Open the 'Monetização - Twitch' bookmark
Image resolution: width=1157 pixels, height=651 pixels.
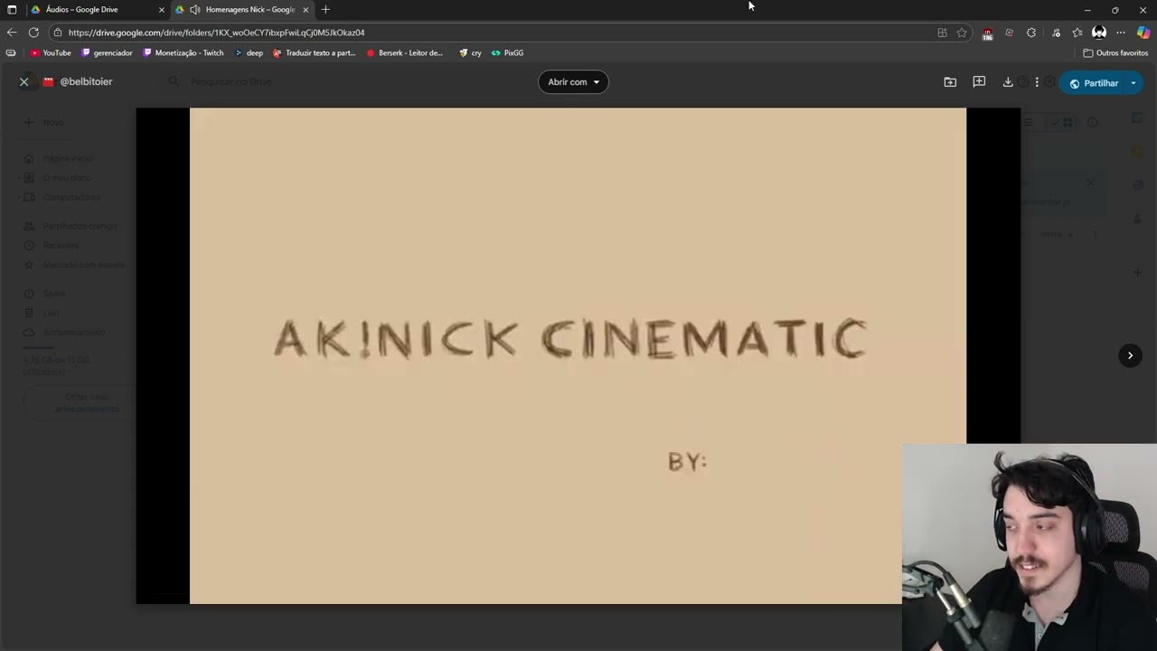[183, 53]
